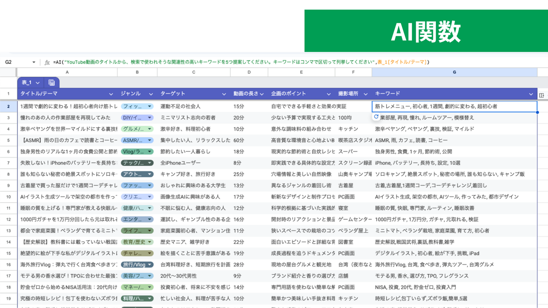Open the クリエ... genre chip in row 10
The width and height of the screenshot is (548, 308).
pos(137,197)
